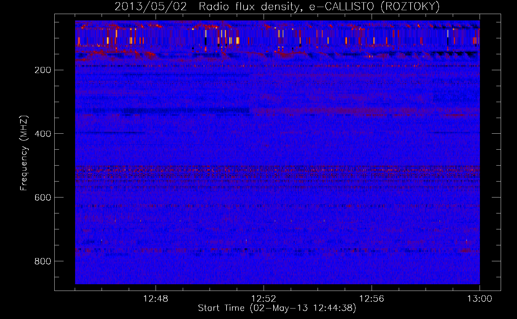Image resolution: width=517 pixels, height=319 pixels.
Task: Click the '12:52' time axis label
Action: click(x=264, y=299)
